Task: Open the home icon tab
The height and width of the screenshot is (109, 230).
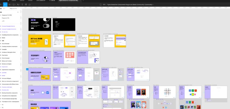Action: click(8, 1)
